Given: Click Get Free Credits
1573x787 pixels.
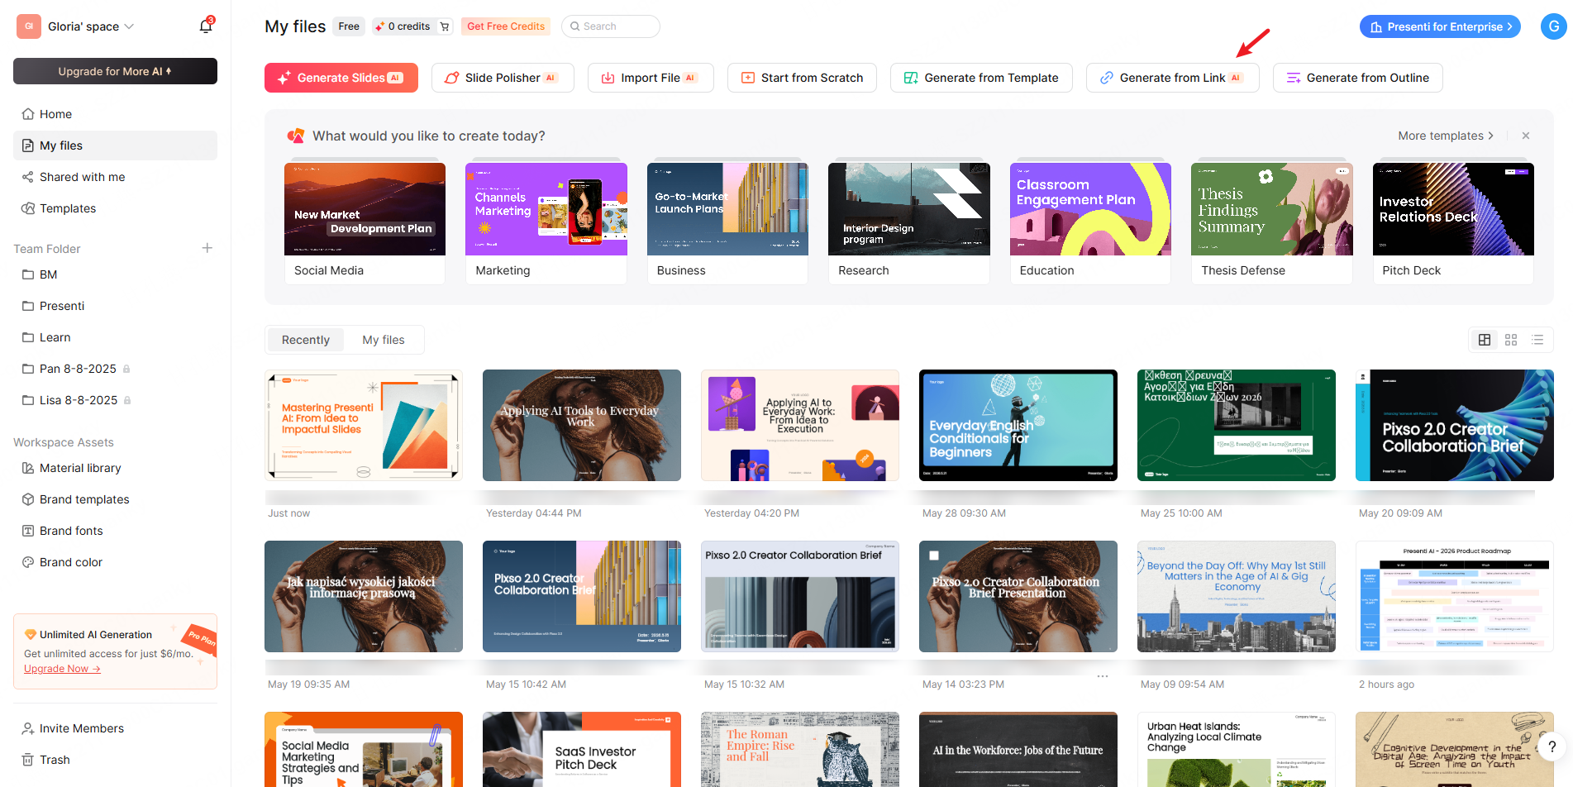Looking at the screenshot, I should tap(506, 26).
